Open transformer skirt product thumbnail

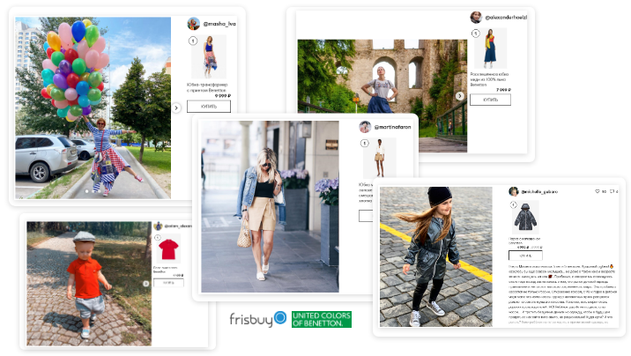click(x=209, y=56)
